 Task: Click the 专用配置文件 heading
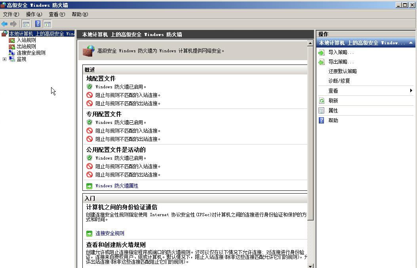tap(104, 114)
